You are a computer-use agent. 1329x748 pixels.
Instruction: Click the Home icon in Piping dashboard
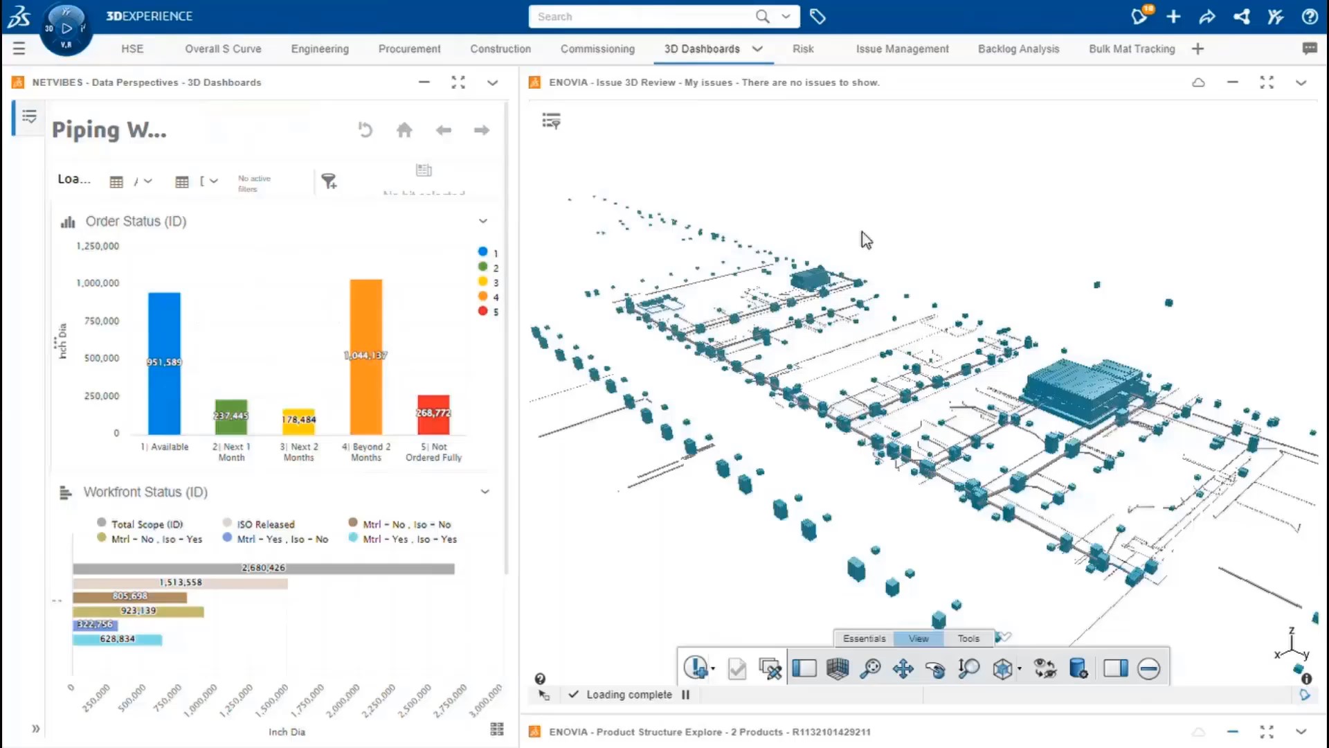pos(404,130)
